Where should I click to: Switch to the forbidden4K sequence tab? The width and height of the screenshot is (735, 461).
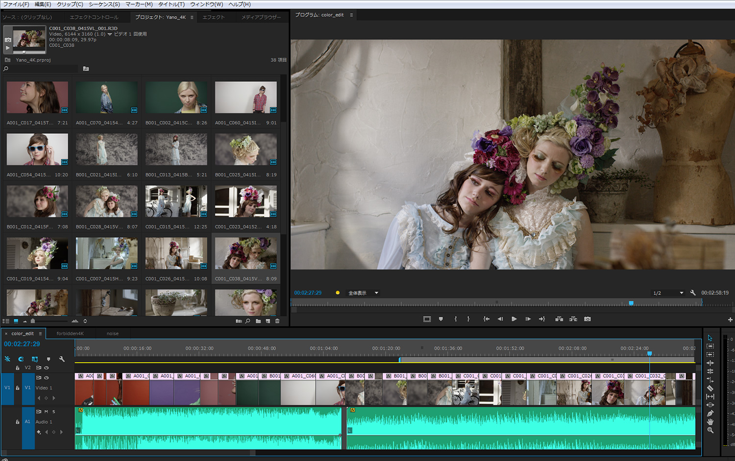pyautogui.click(x=70, y=334)
